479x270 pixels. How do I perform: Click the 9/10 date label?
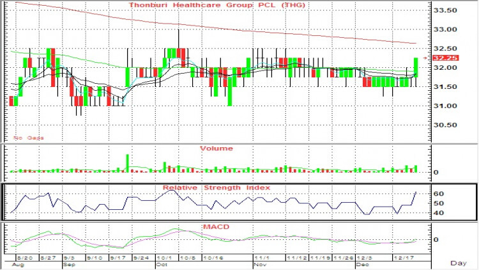click(95, 258)
